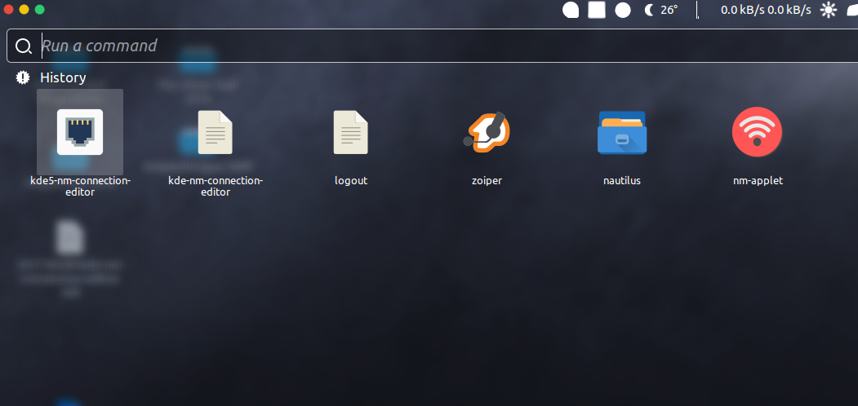Click the yellow minimize button

(x=24, y=9)
